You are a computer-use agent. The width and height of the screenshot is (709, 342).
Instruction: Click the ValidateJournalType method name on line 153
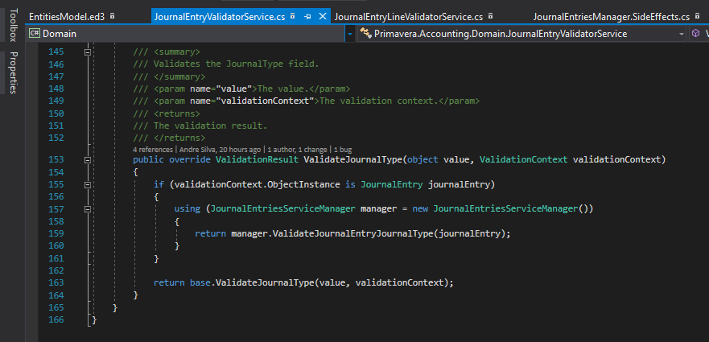pyautogui.click(x=352, y=159)
